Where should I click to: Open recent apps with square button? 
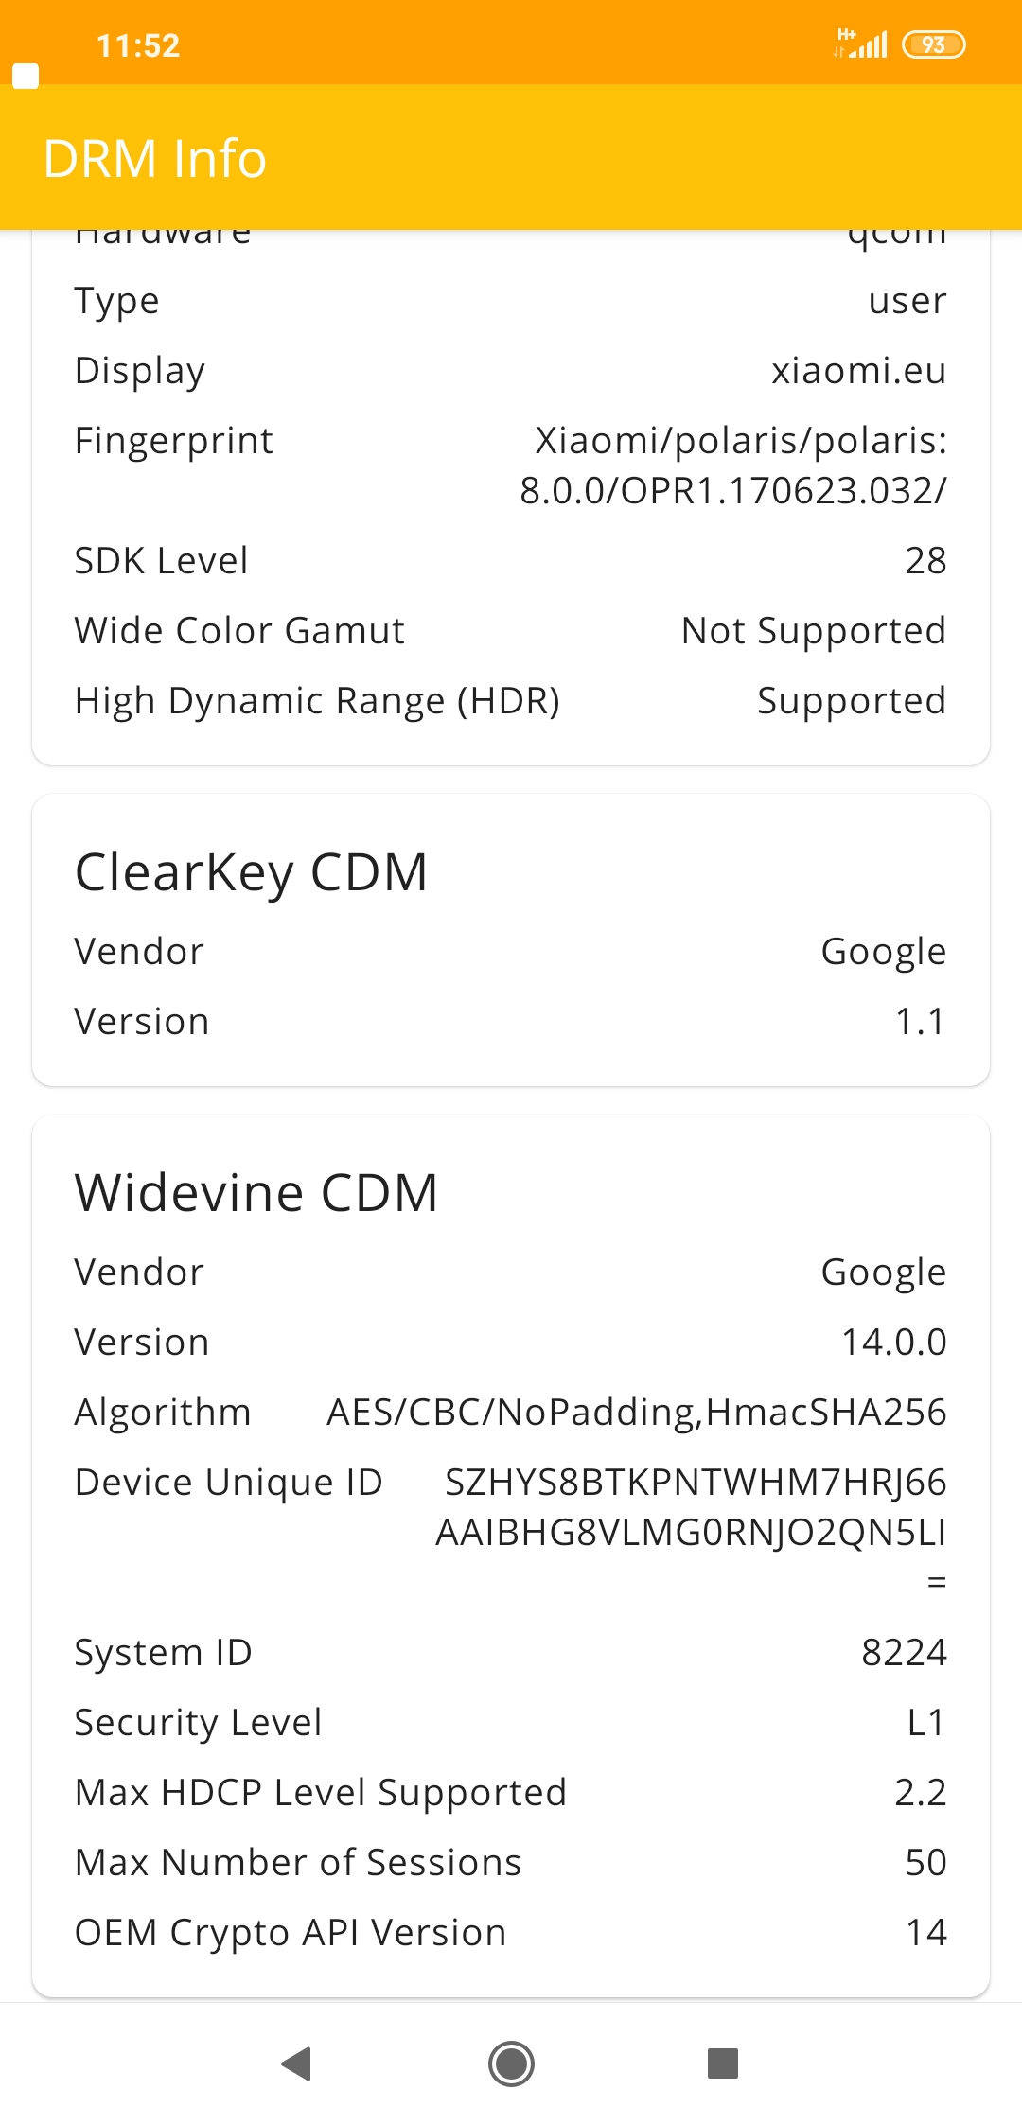click(723, 2064)
